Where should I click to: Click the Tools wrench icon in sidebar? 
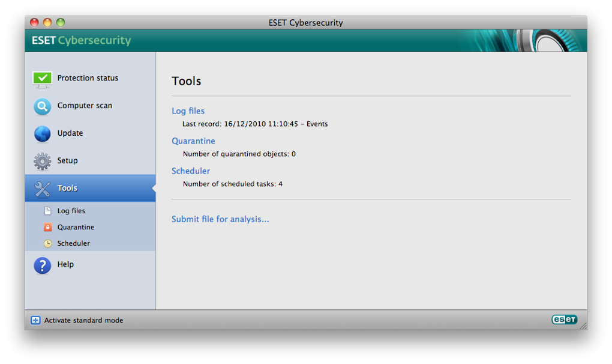(42, 189)
